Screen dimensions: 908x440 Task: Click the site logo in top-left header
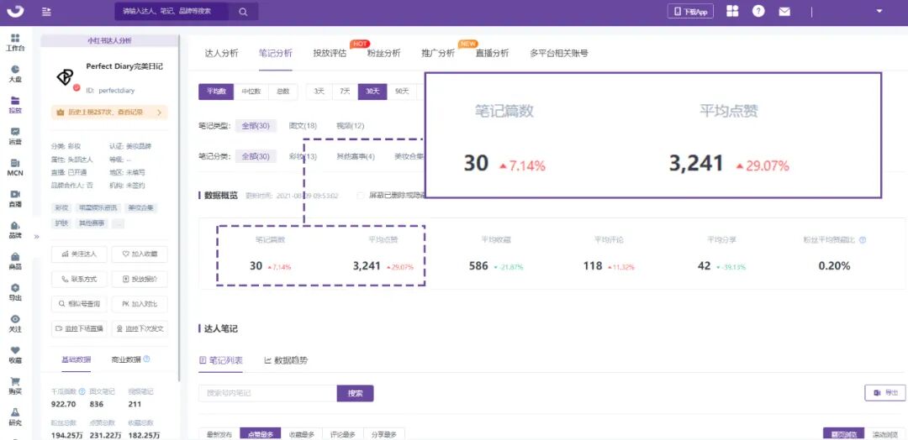coord(16,11)
